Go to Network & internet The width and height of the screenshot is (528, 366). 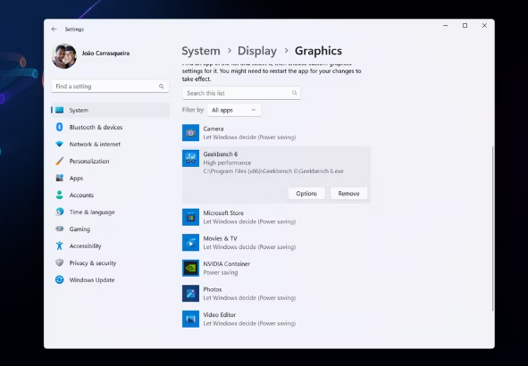[95, 144]
